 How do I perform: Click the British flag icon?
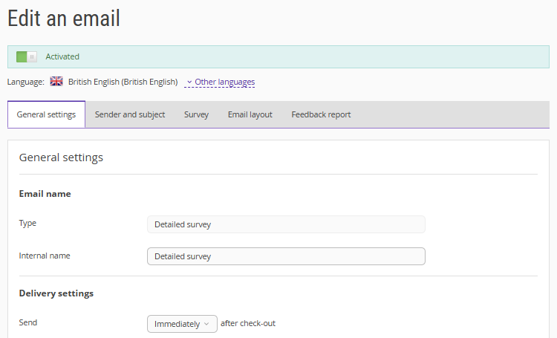[56, 82]
